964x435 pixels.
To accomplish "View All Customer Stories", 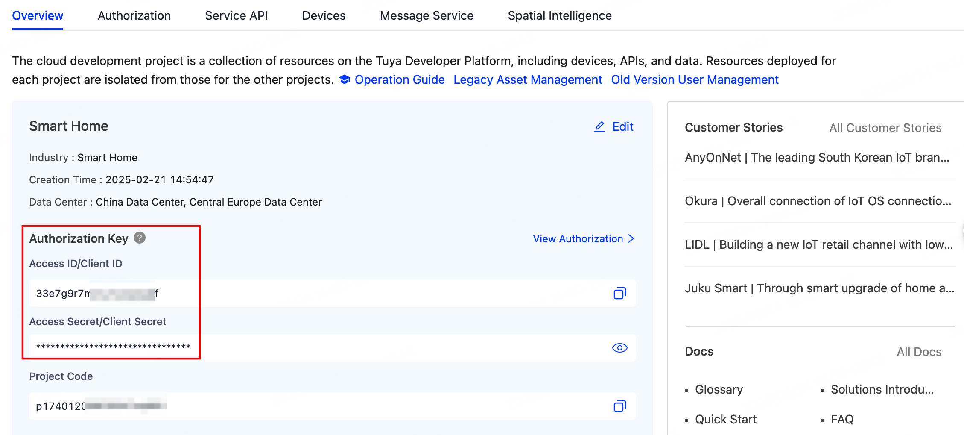I will [885, 127].
